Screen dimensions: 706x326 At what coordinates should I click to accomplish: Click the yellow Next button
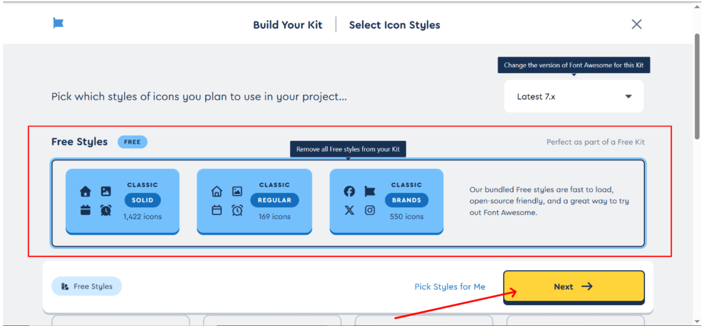(573, 287)
